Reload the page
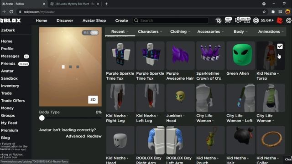Viewport: 292px width, 164px height. [11, 12]
